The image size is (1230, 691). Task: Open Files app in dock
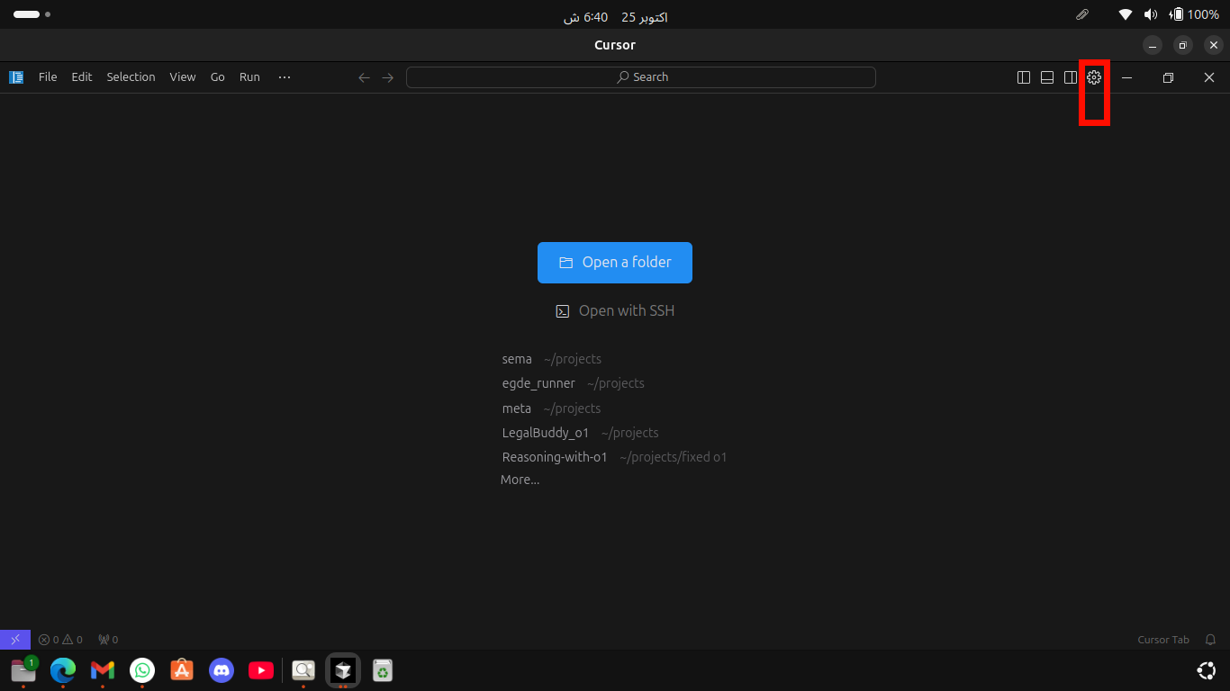23,670
